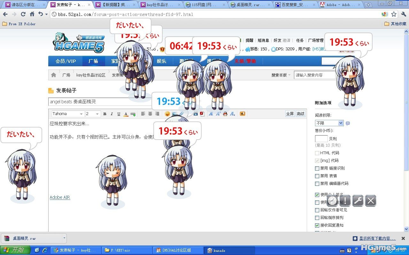Tick the HTML 代码 checkbox
Image resolution: width=409 pixels, height=255 pixels.
pyautogui.click(x=317, y=153)
